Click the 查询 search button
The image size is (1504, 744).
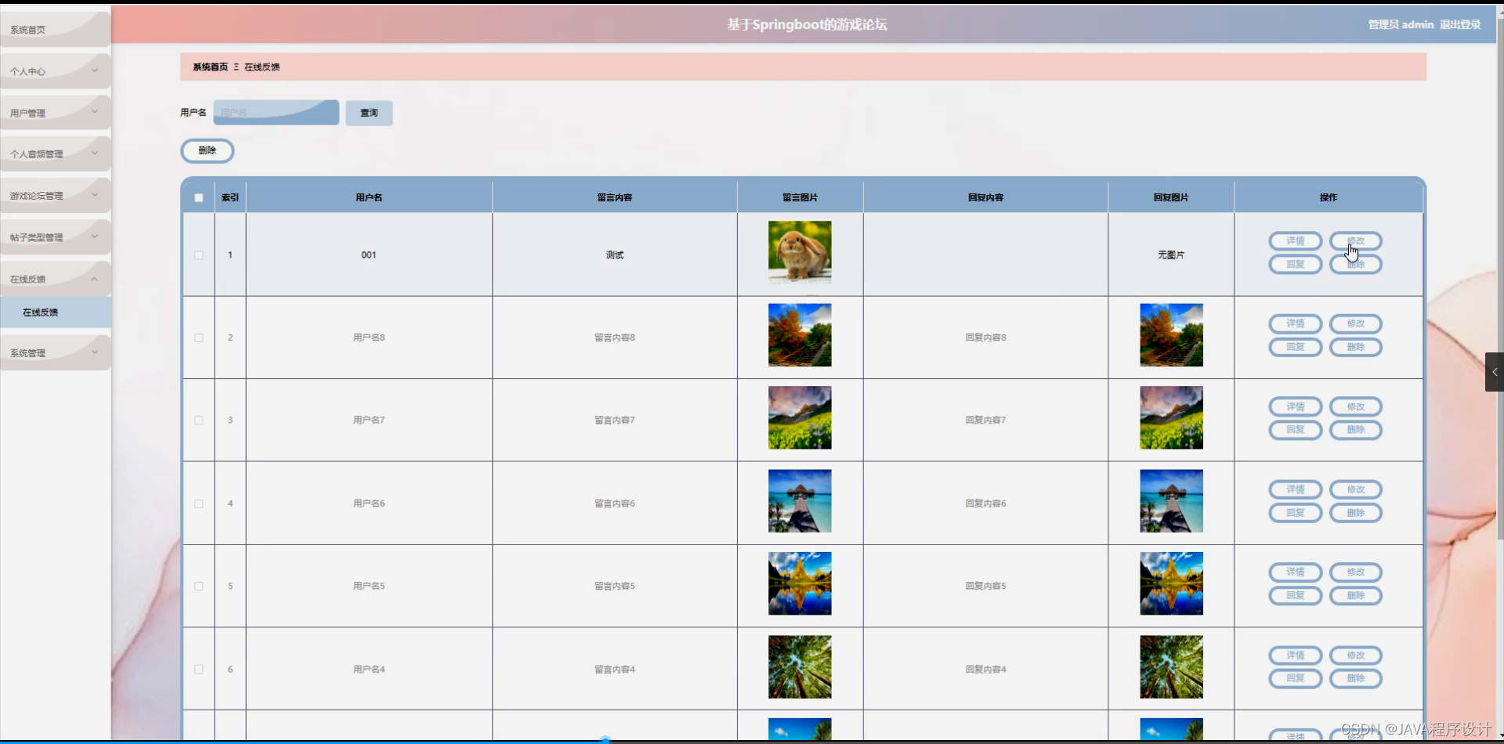click(369, 113)
